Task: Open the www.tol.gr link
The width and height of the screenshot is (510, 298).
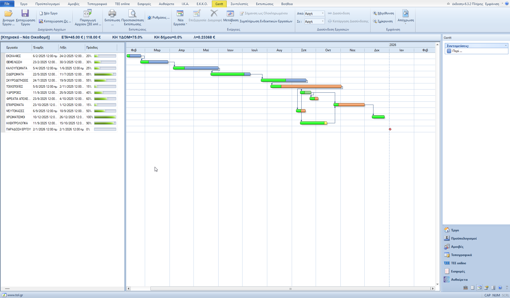Action: [15, 295]
